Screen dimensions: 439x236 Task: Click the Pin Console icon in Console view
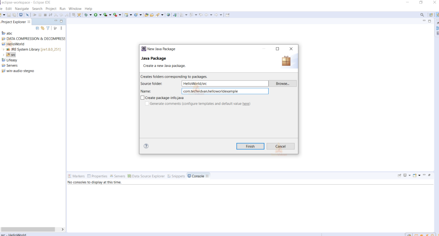(399, 176)
